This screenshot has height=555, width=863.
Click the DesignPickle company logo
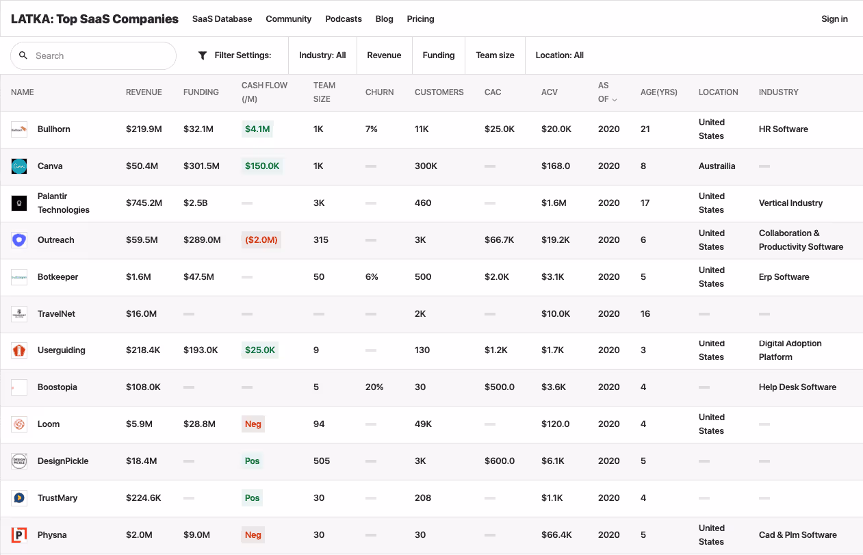pyautogui.click(x=19, y=461)
